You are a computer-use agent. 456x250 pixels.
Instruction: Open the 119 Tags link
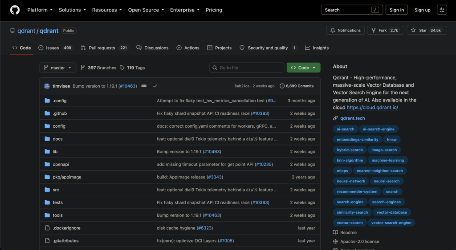point(132,68)
